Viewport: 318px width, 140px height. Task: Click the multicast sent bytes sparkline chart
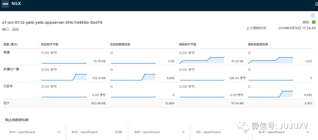(64, 77)
